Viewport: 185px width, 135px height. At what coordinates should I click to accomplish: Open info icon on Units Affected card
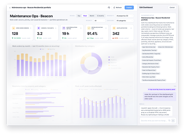pos(131,28)
